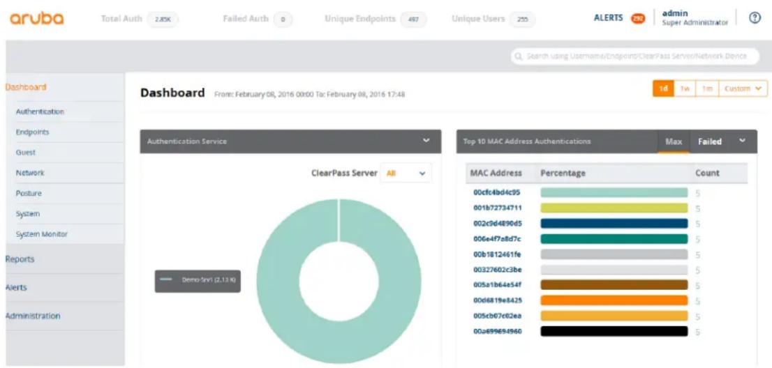Open the admin Super Administrator menu
This screenshot has height=368, width=772.
click(x=695, y=18)
